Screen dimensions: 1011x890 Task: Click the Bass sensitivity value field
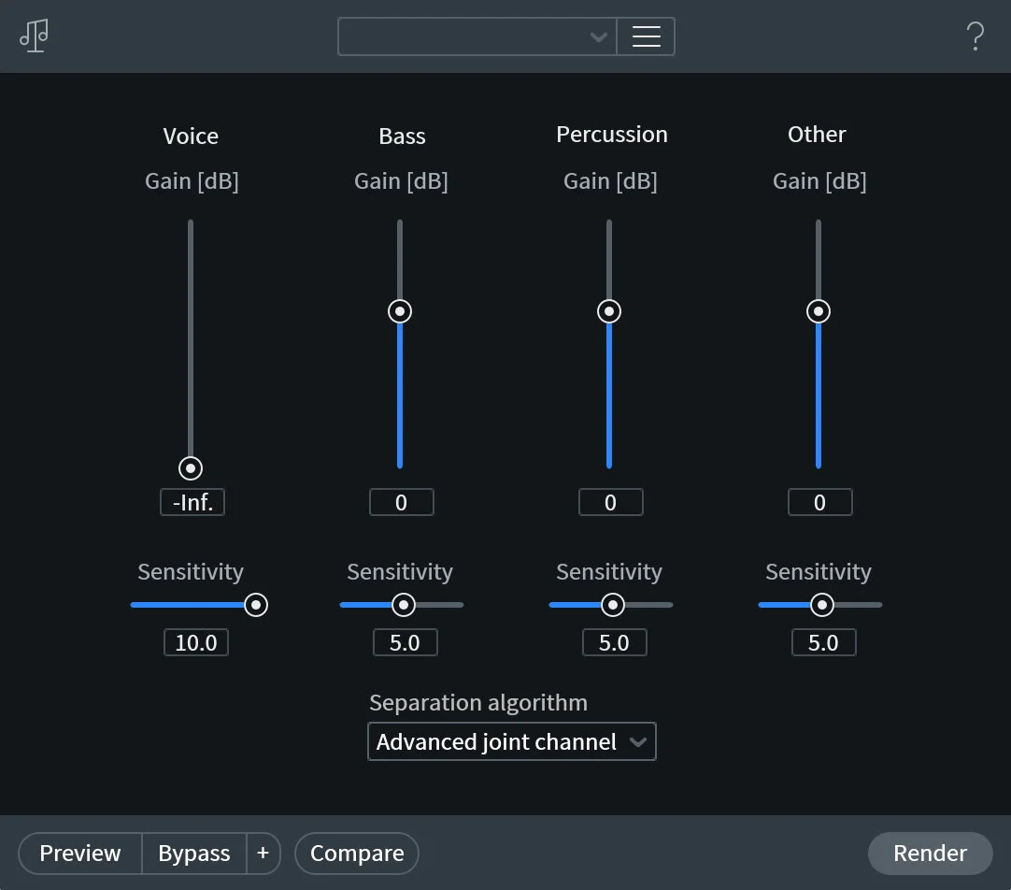click(405, 642)
